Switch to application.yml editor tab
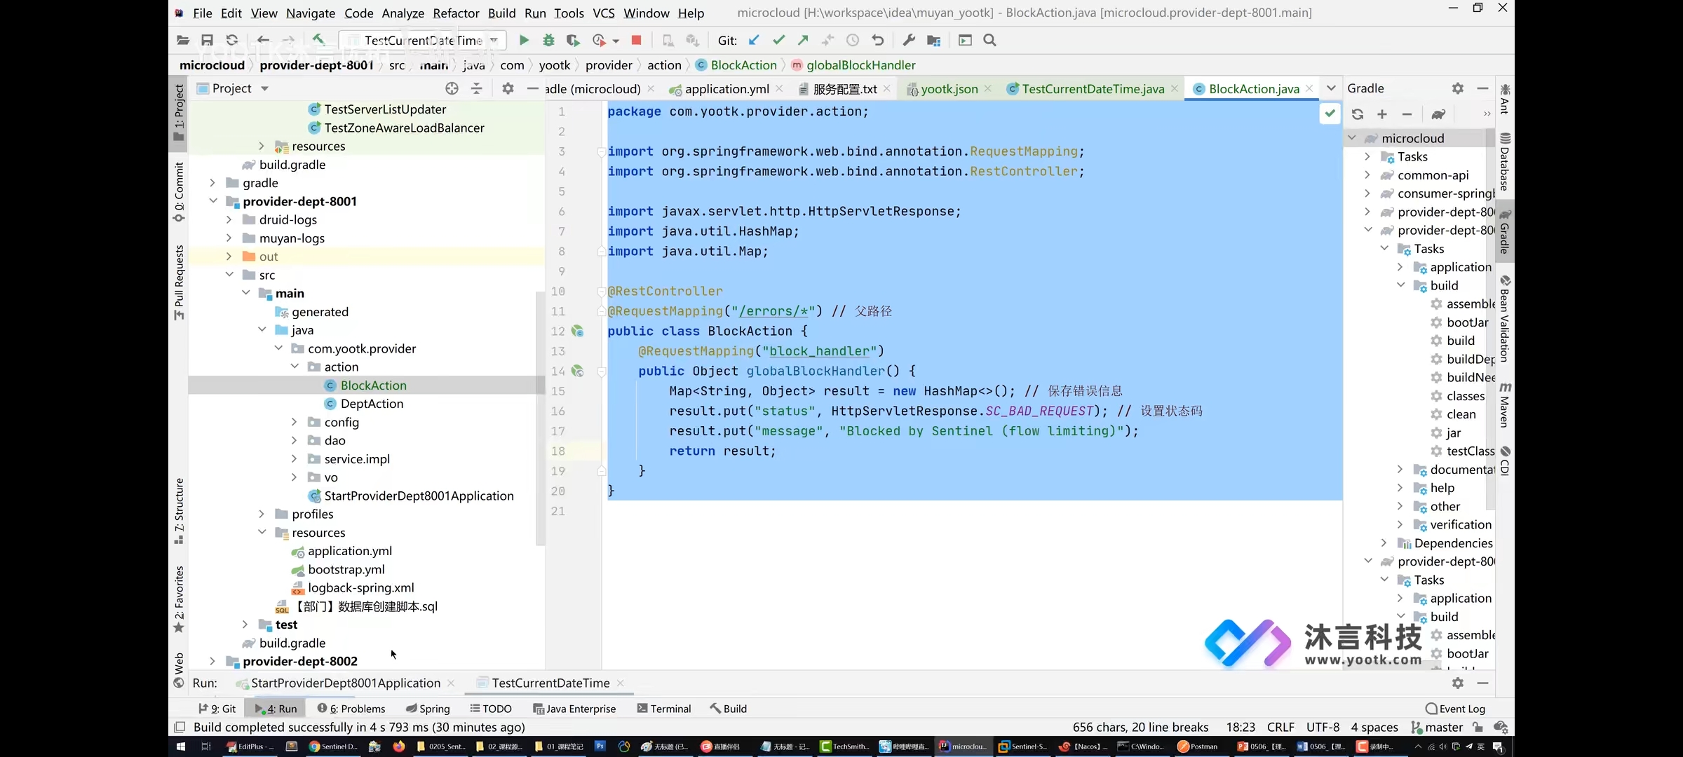 (726, 89)
